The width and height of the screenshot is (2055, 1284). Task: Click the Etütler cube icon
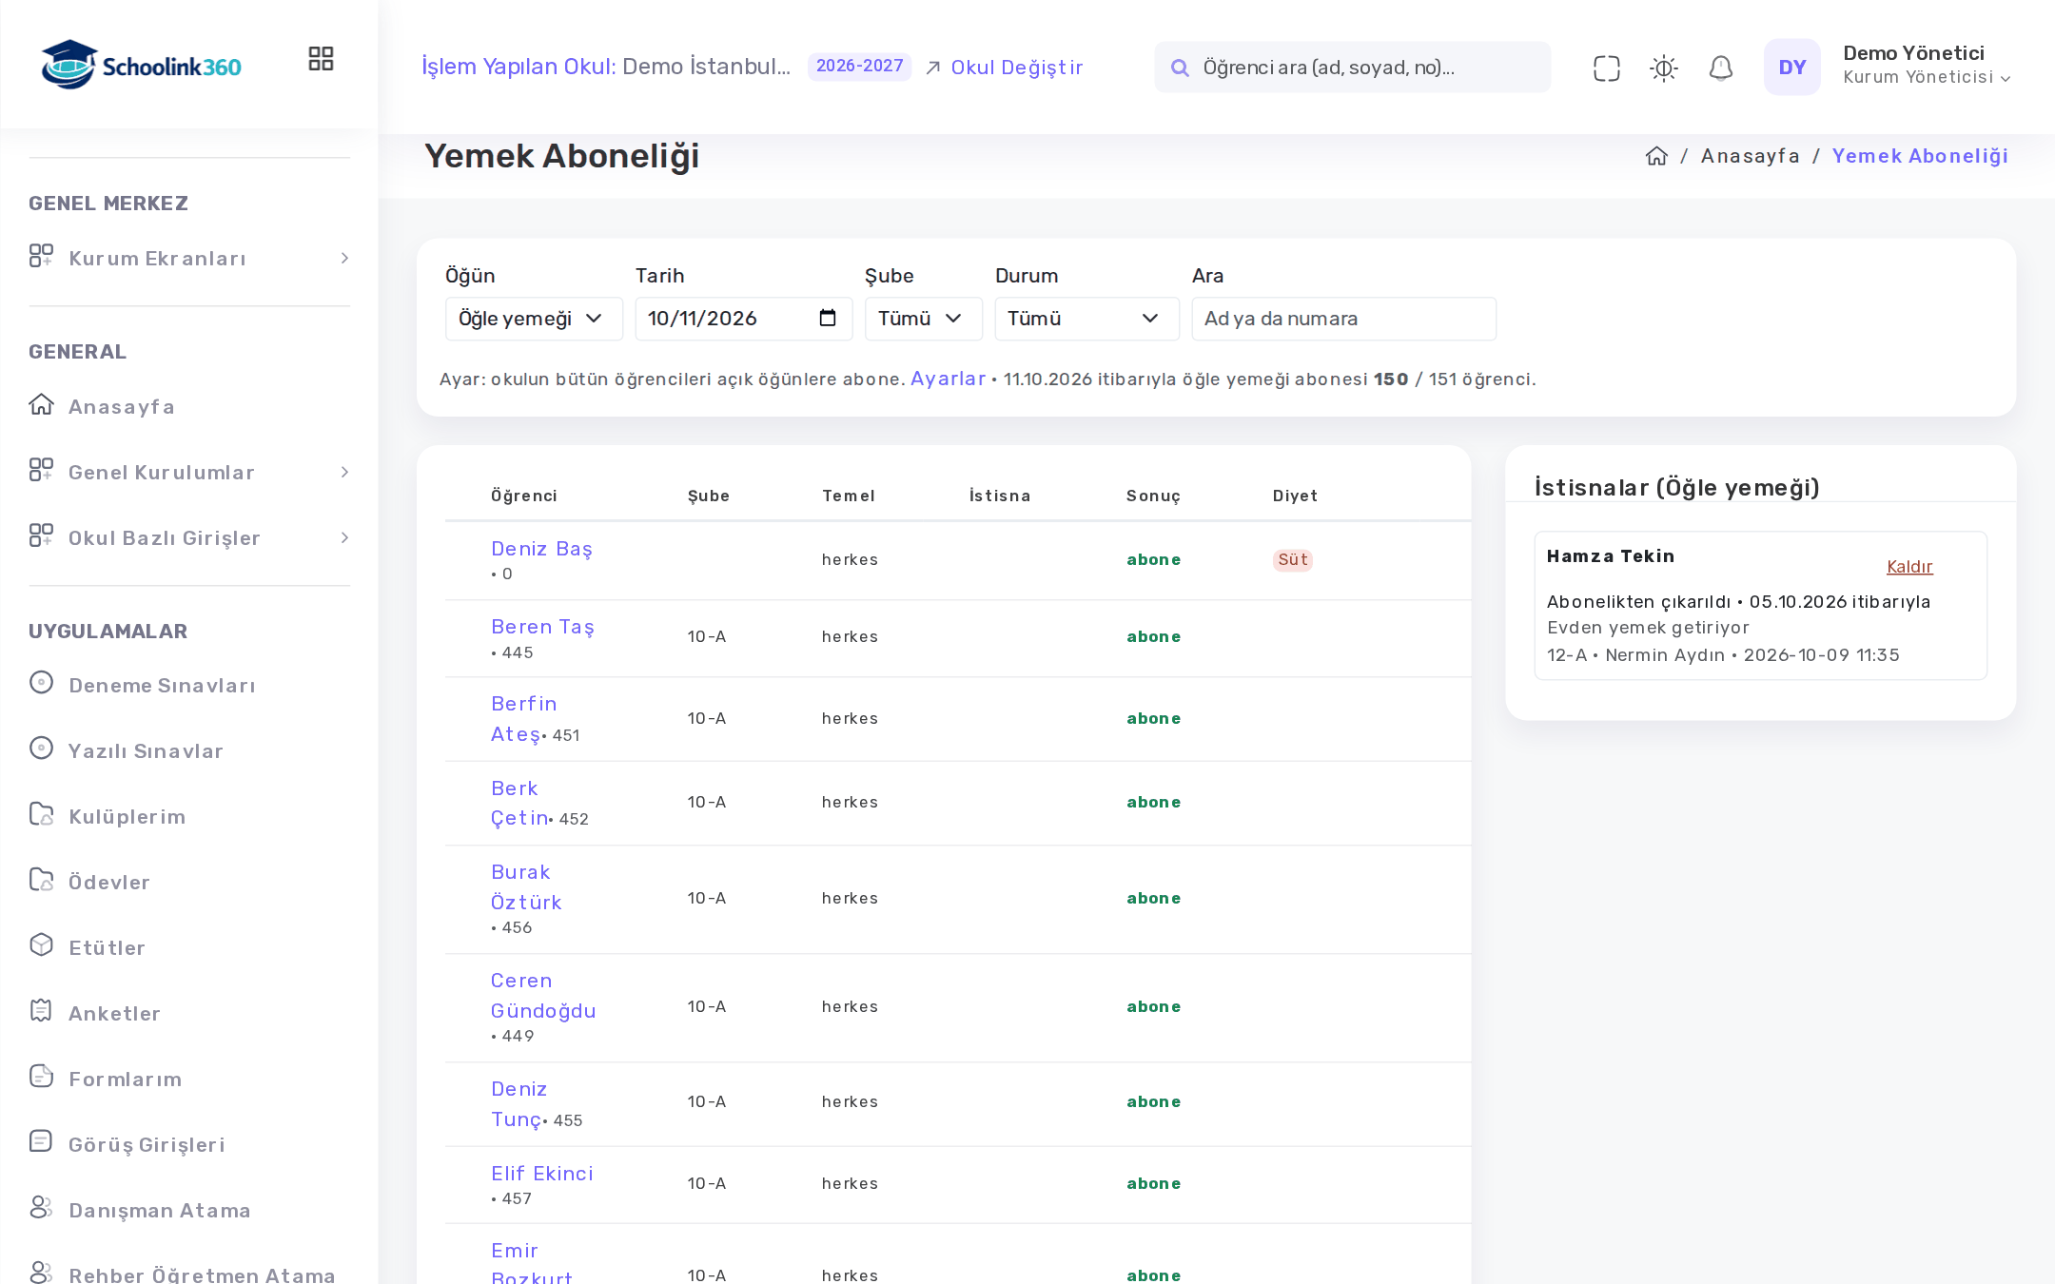[x=41, y=944]
